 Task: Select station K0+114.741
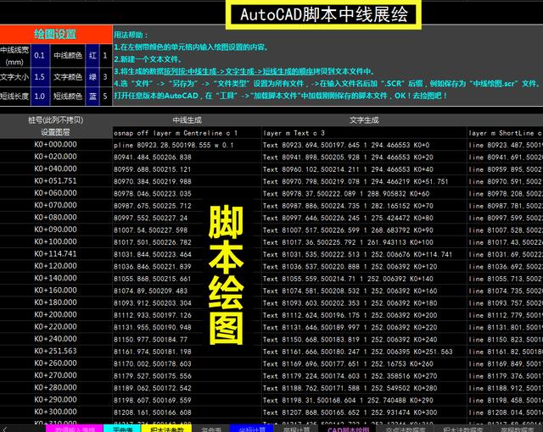[56, 253]
